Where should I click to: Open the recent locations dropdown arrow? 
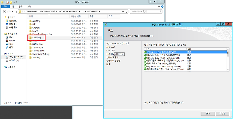click(x=13, y=12)
